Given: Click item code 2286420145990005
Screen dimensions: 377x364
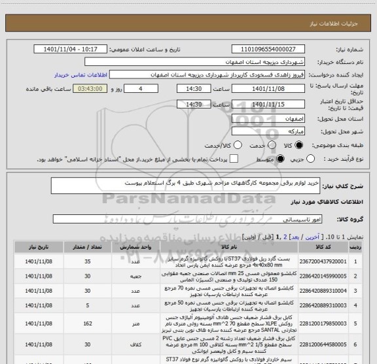Looking at the screenshot, I should point(323,276).
